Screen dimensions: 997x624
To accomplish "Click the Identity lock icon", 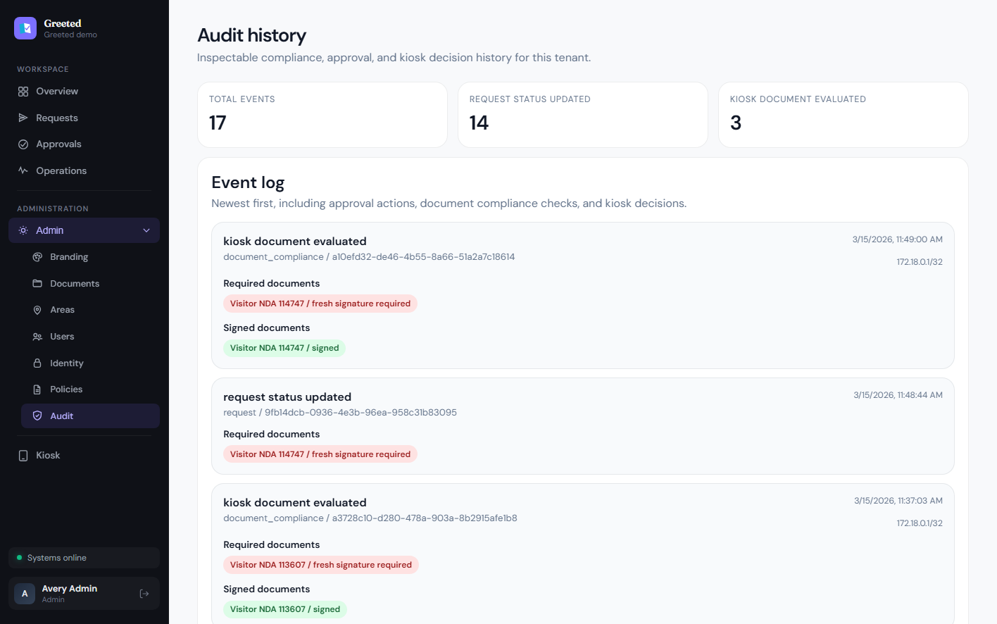I will (38, 363).
